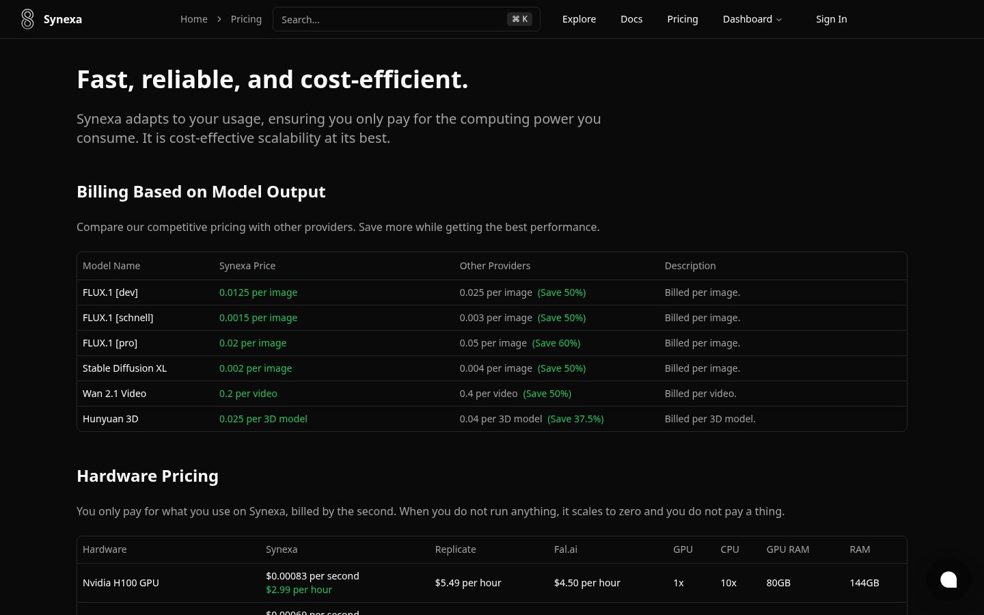This screenshot has height=615, width=984.
Task: Click 0.4 per video other-provider price
Action: [x=489, y=394]
